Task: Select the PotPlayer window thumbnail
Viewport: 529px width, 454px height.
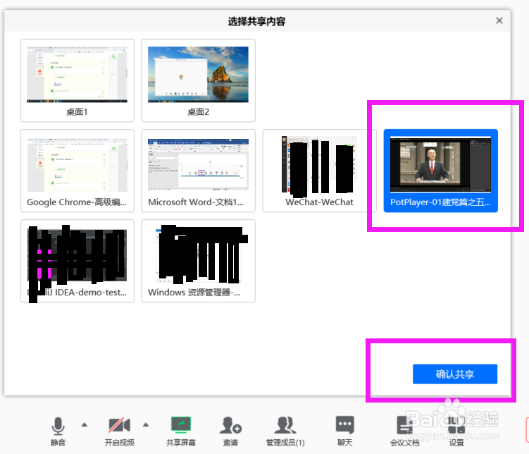Action: coord(441,171)
